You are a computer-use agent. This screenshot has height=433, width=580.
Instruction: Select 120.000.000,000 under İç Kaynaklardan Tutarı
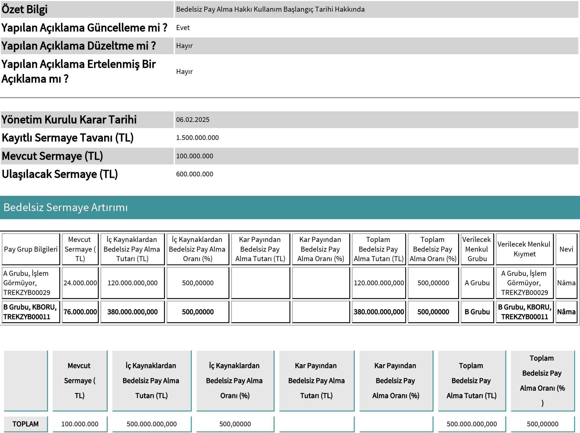(132, 283)
